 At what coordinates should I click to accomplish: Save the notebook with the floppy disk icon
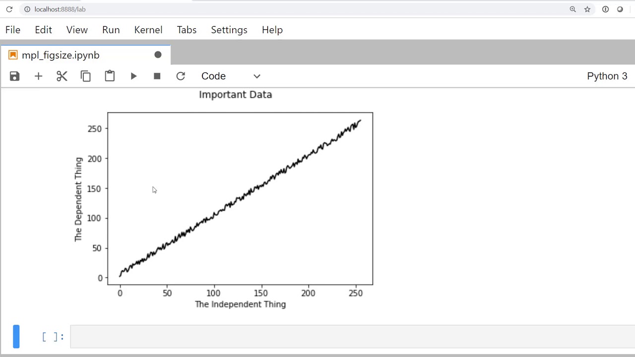(15, 76)
